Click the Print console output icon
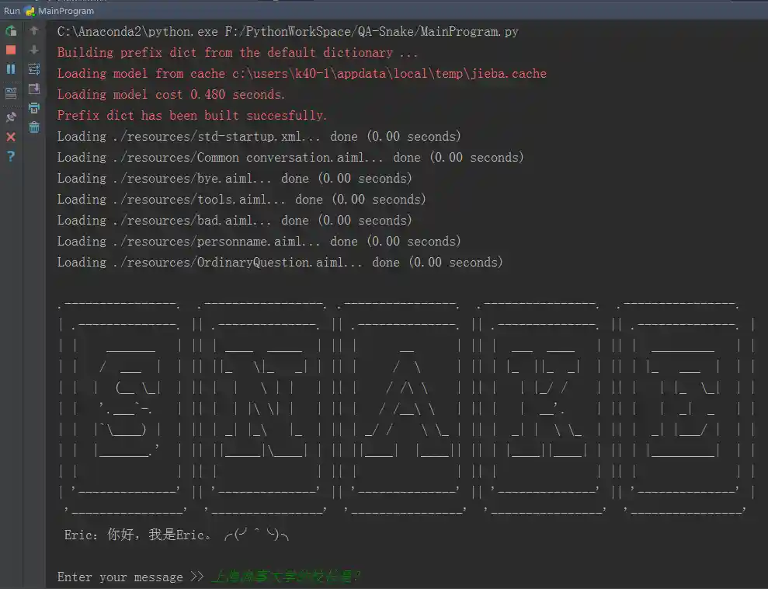 coord(34,108)
